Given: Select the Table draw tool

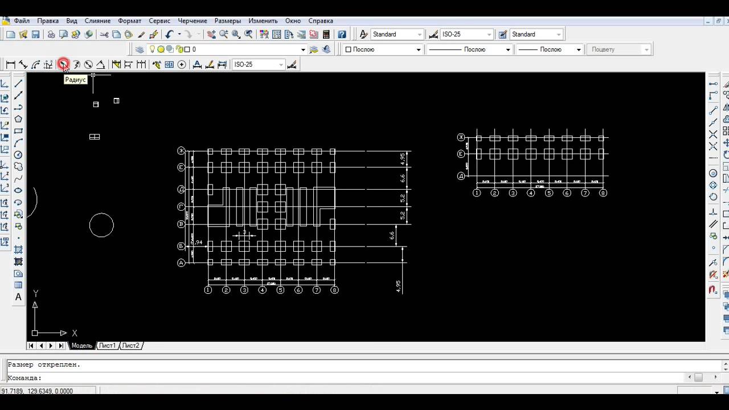Looking at the screenshot, I should (18, 285).
